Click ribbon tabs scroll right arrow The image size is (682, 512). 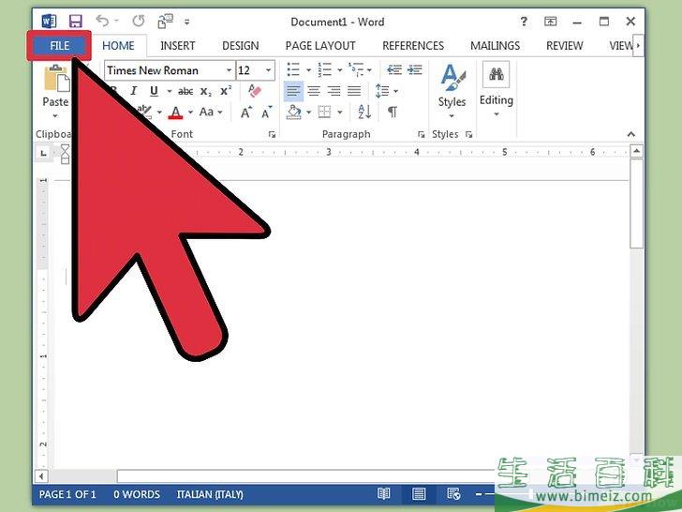click(x=639, y=45)
